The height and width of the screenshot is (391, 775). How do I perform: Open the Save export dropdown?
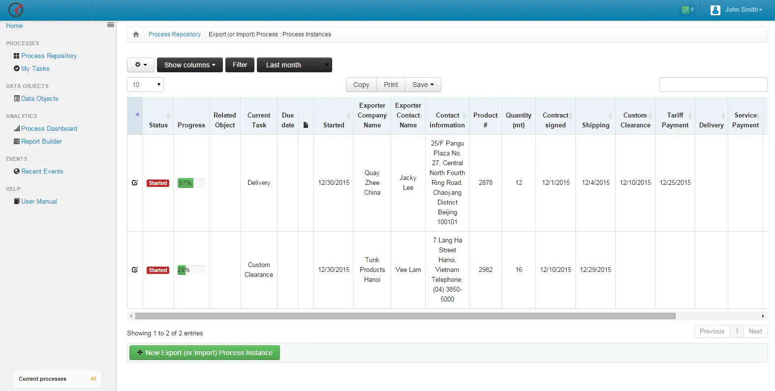(423, 85)
